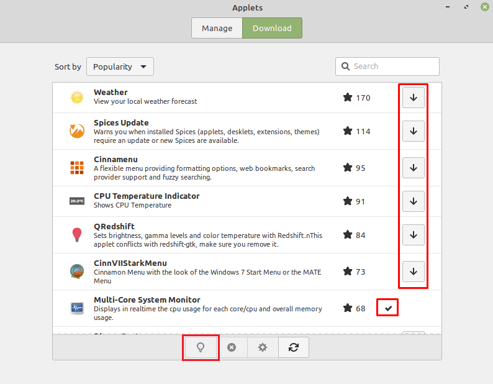Open the Sort by Popularity dropdown
Image resolution: width=493 pixels, height=384 pixels.
pyautogui.click(x=120, y=66)
